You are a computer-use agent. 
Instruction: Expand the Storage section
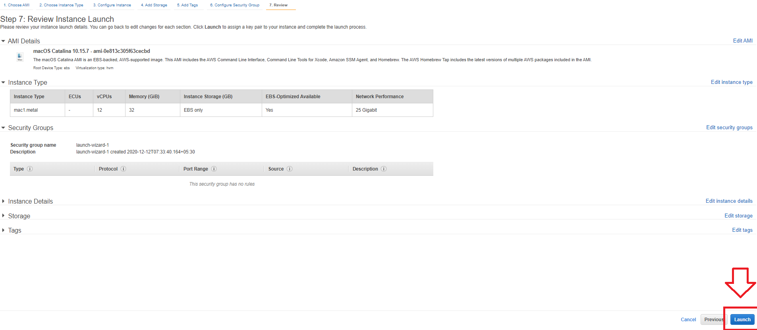tap(4, 215)
